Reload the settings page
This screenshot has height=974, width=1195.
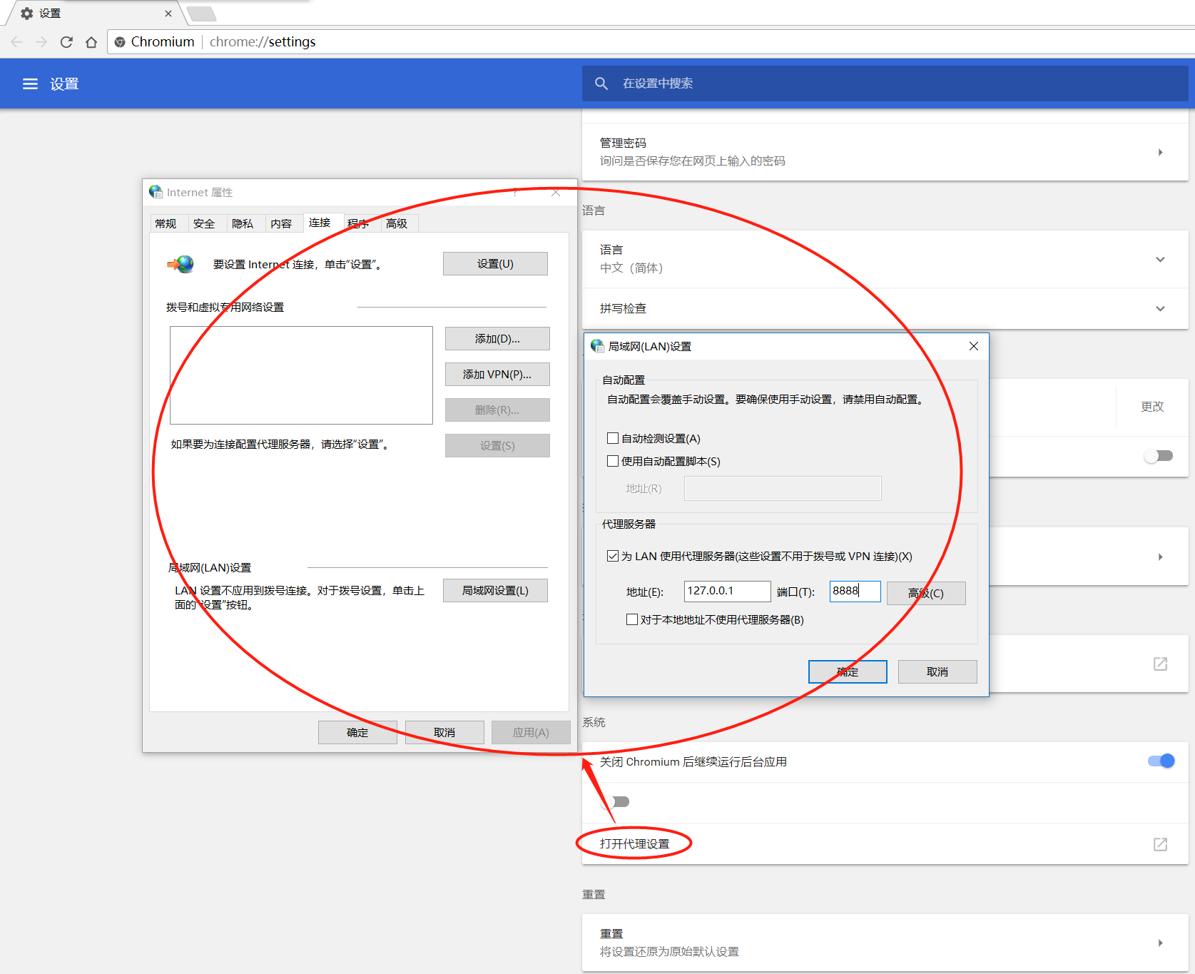[66, 42]
